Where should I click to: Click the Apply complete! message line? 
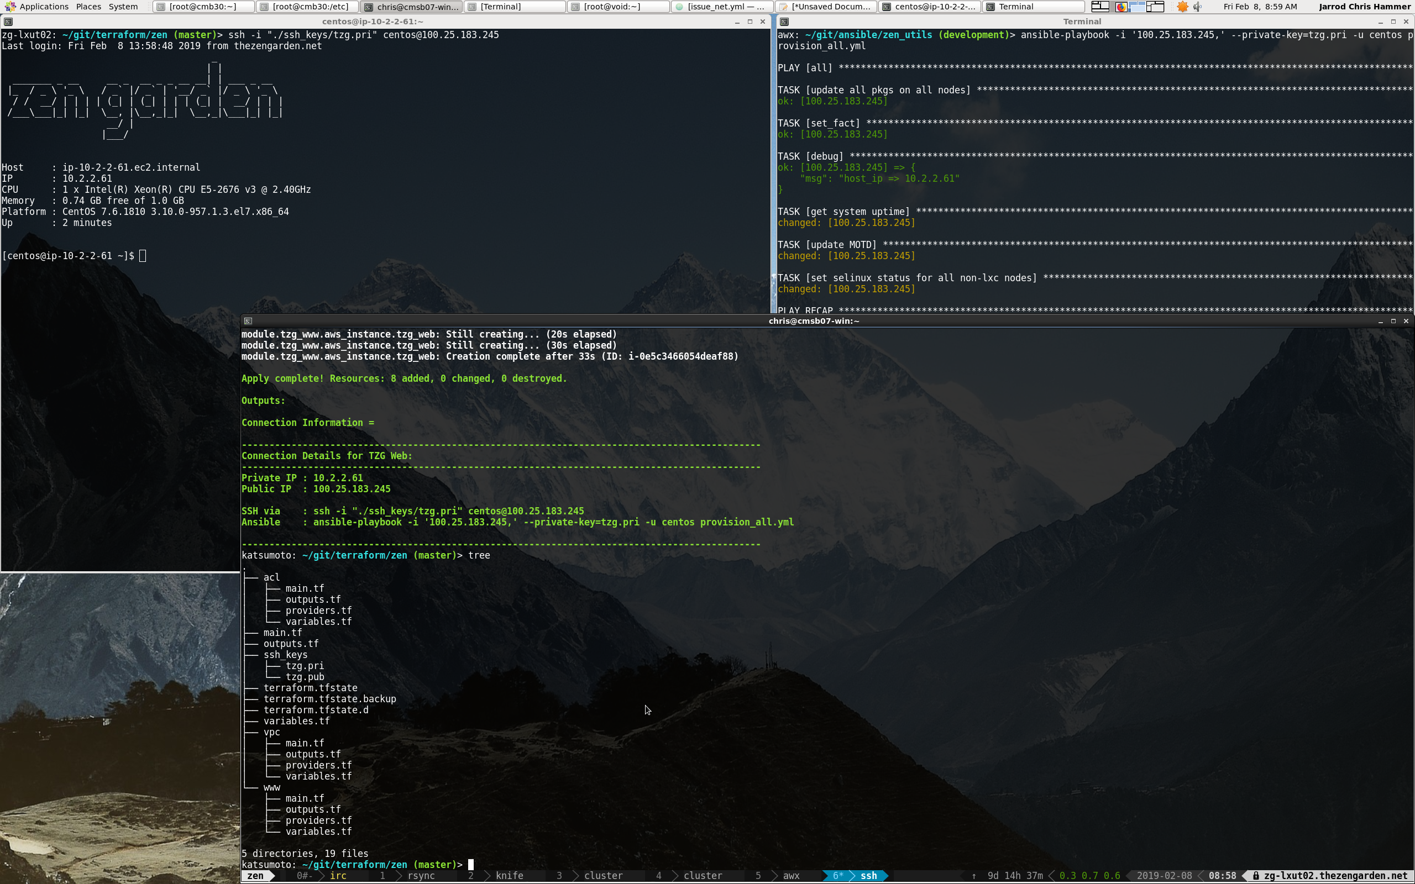point(404,379)
